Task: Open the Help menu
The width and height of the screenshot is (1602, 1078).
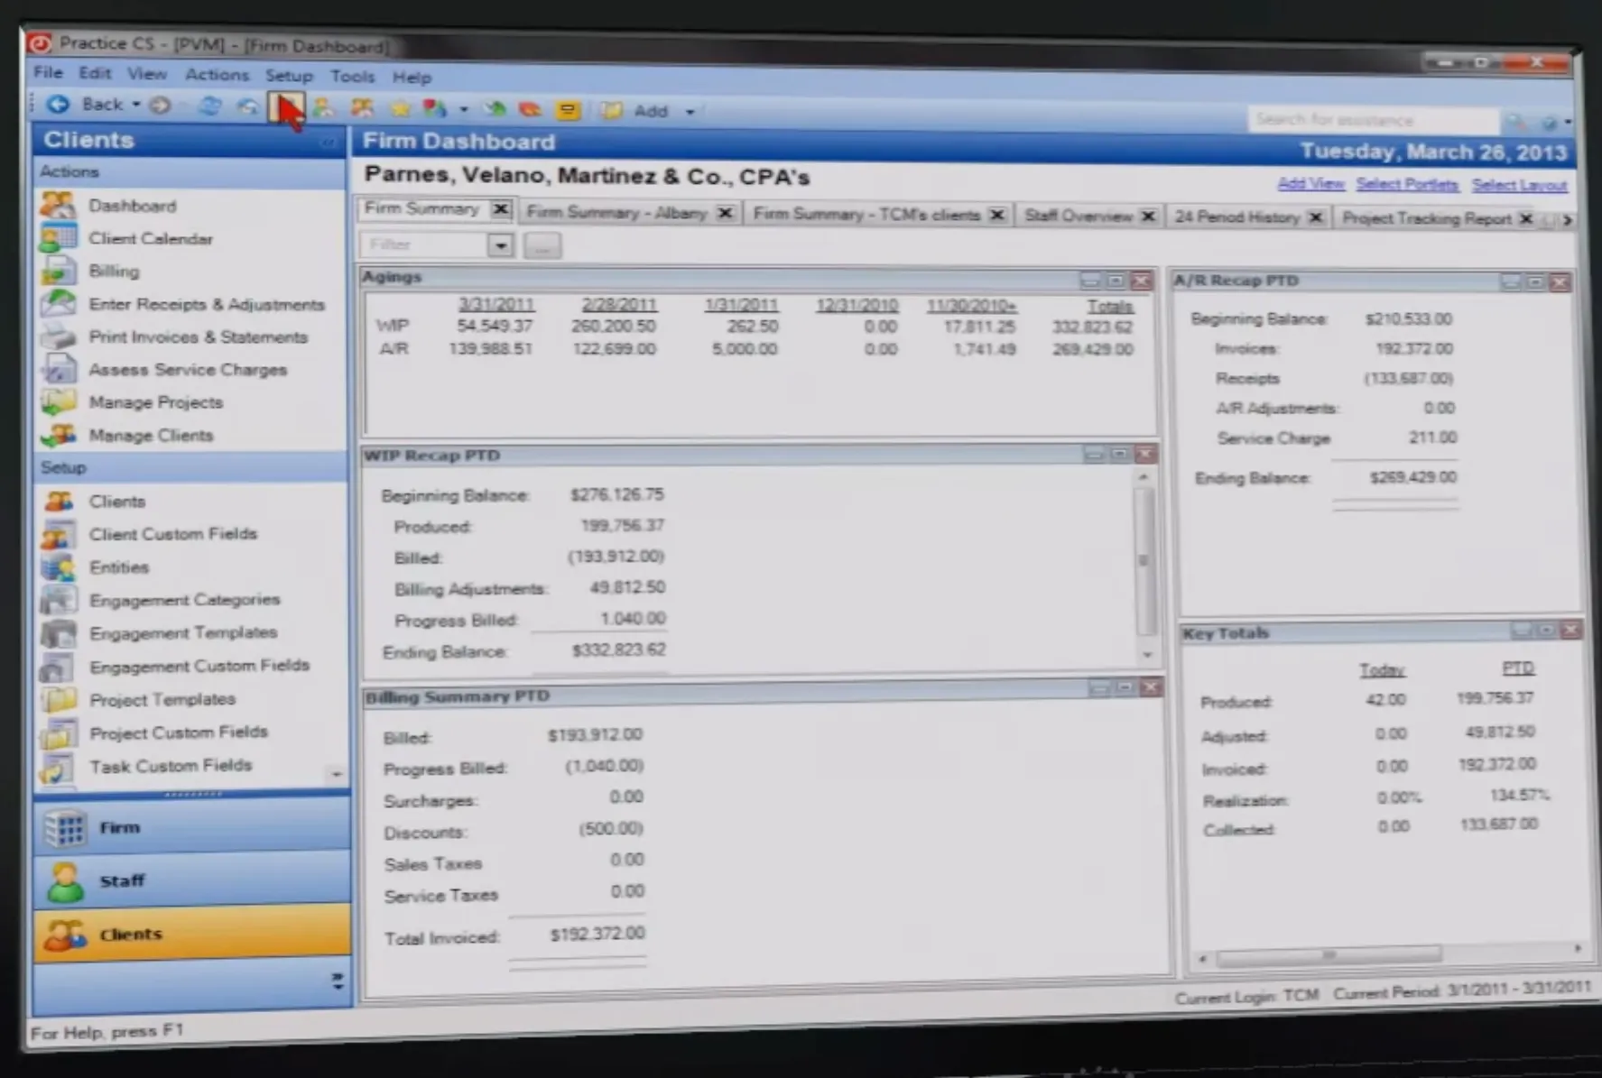Action: (x=412, y=78)
